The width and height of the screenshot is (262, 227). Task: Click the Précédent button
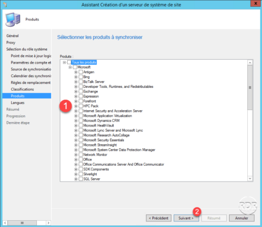[x=159, y=218]
